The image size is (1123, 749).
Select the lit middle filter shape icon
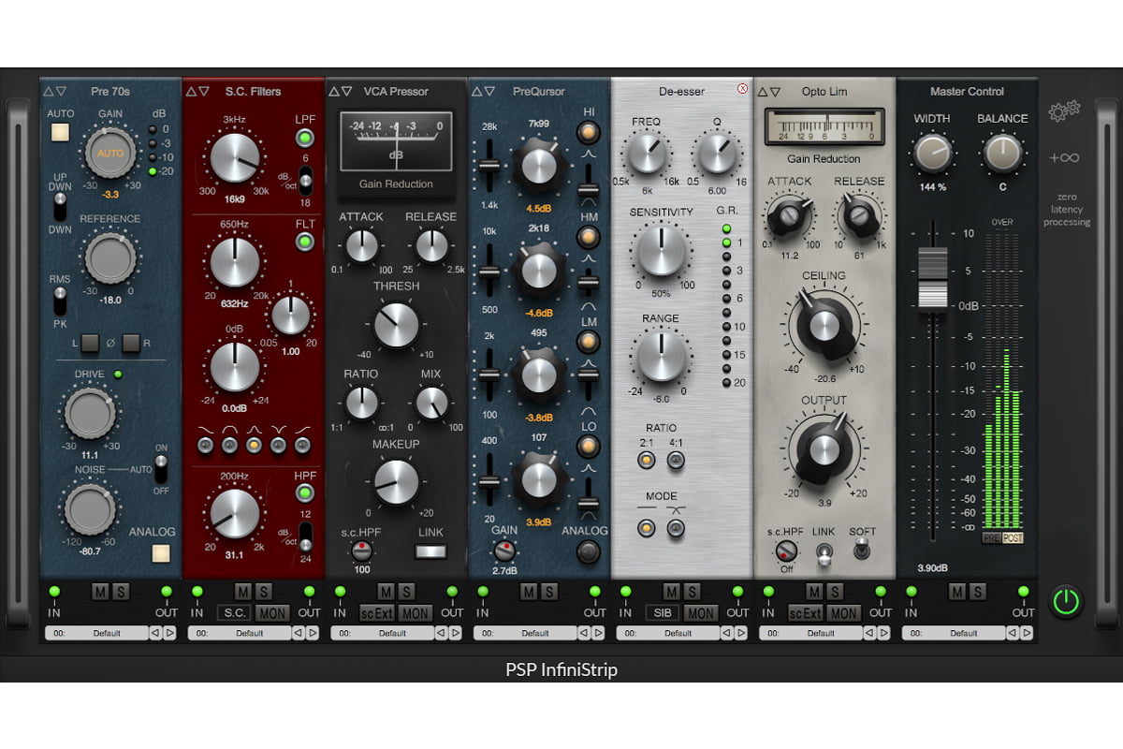[x=254, y=446]
